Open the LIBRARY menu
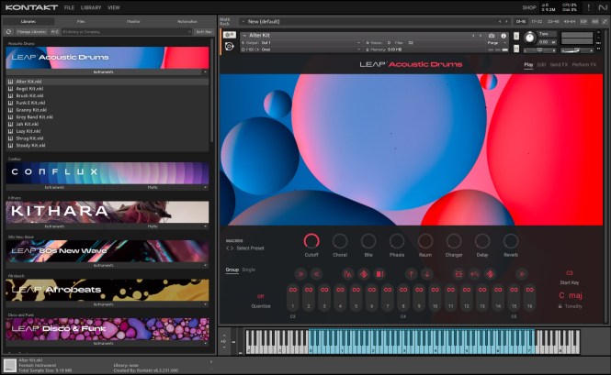 click(91, 7)
